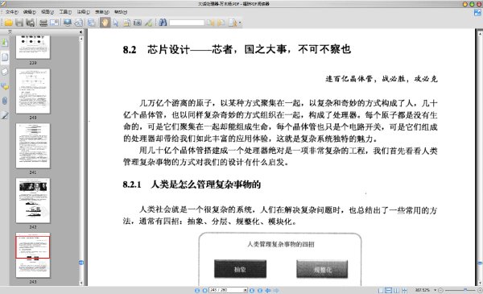This screenshot has width=483, height=294.
Task: Click the binoculars Find icon
Action: click(163, 23)
